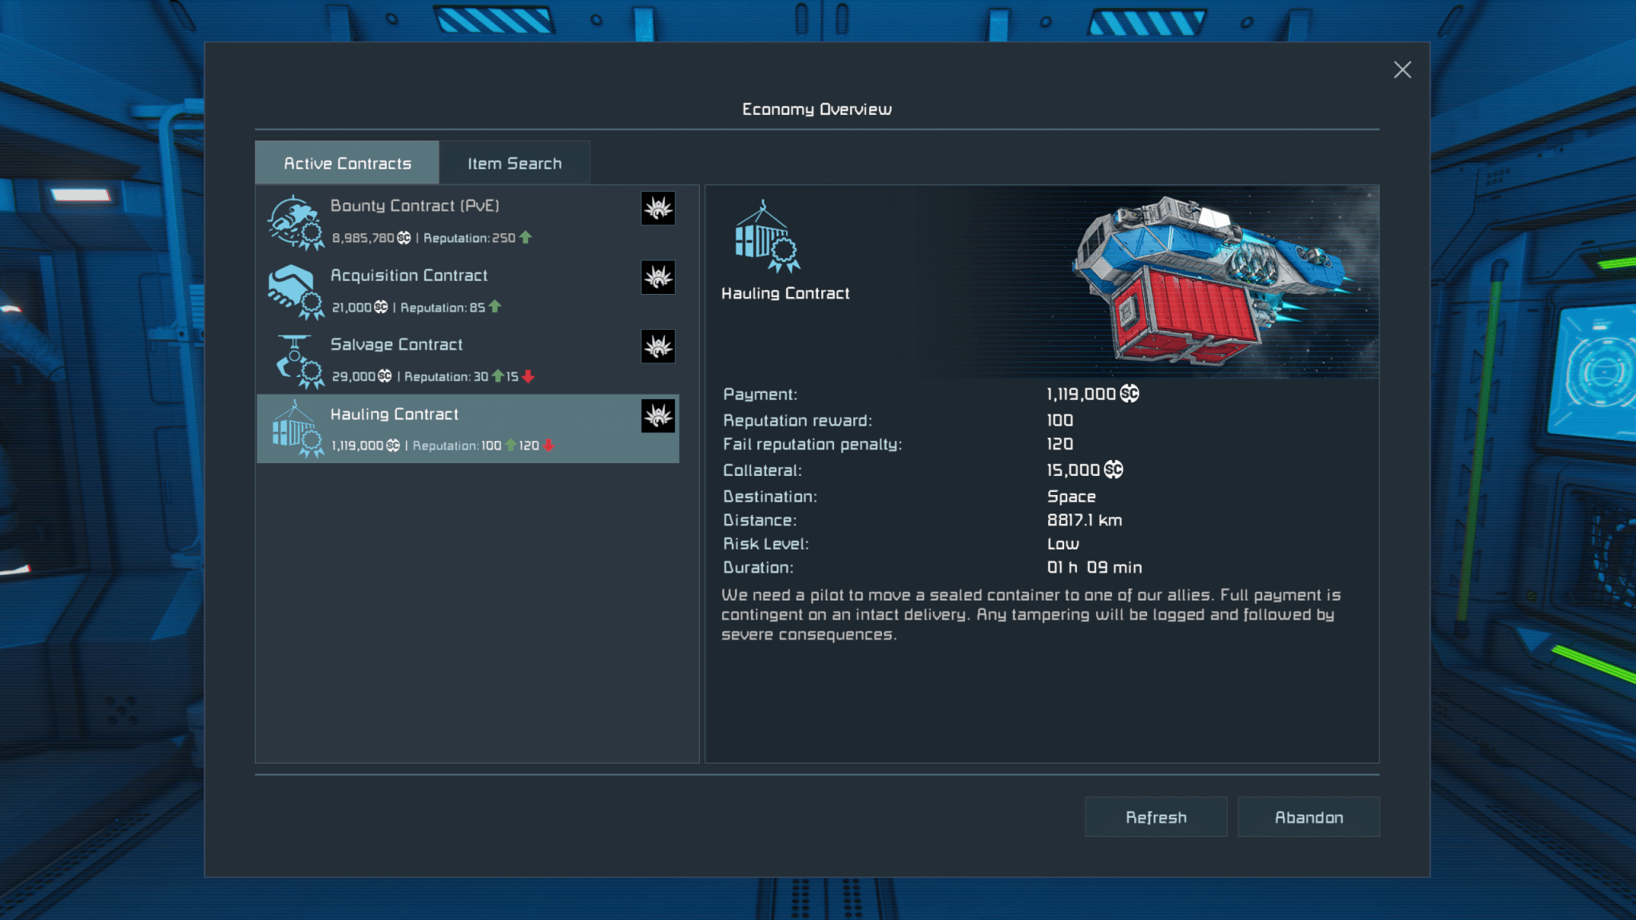This screenshot has height=920, width=1636.
Task: Abandon the selected Hauling Contract
Action: (1308, 817)
